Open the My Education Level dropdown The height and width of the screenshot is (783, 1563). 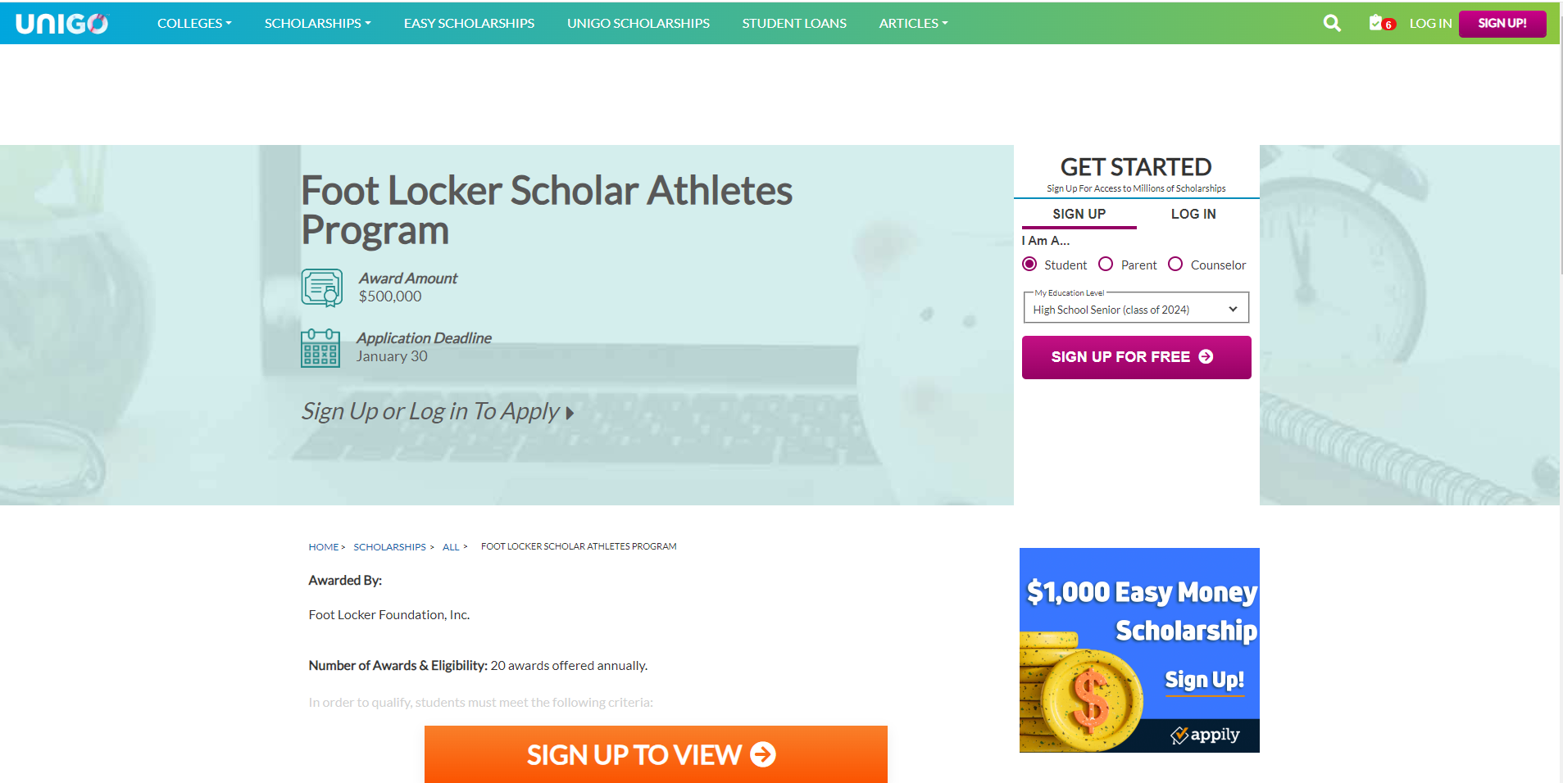tap(1135, 309)
